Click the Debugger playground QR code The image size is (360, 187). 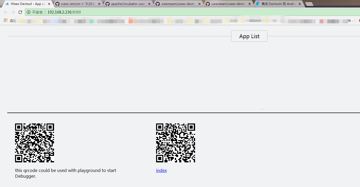(35, 143)
